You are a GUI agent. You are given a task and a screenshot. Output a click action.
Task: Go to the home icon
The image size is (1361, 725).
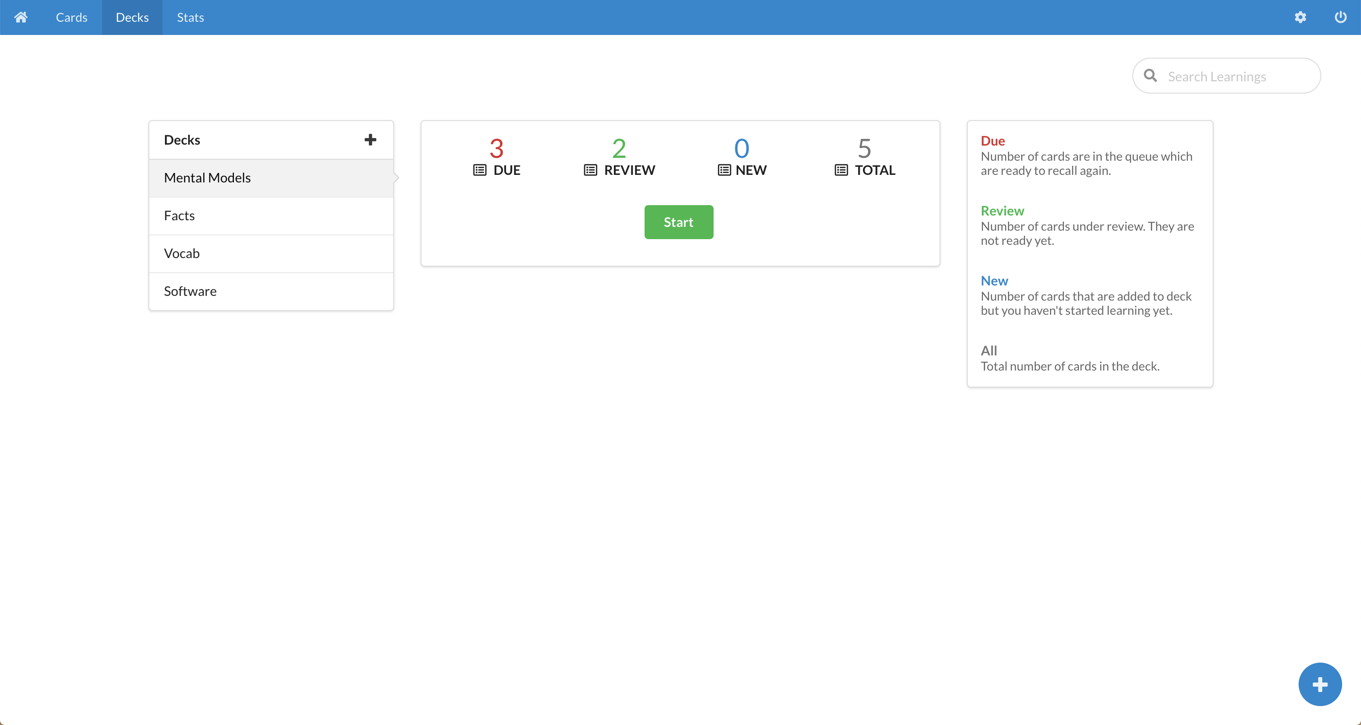pyautogui.click(x=21, y=17)
